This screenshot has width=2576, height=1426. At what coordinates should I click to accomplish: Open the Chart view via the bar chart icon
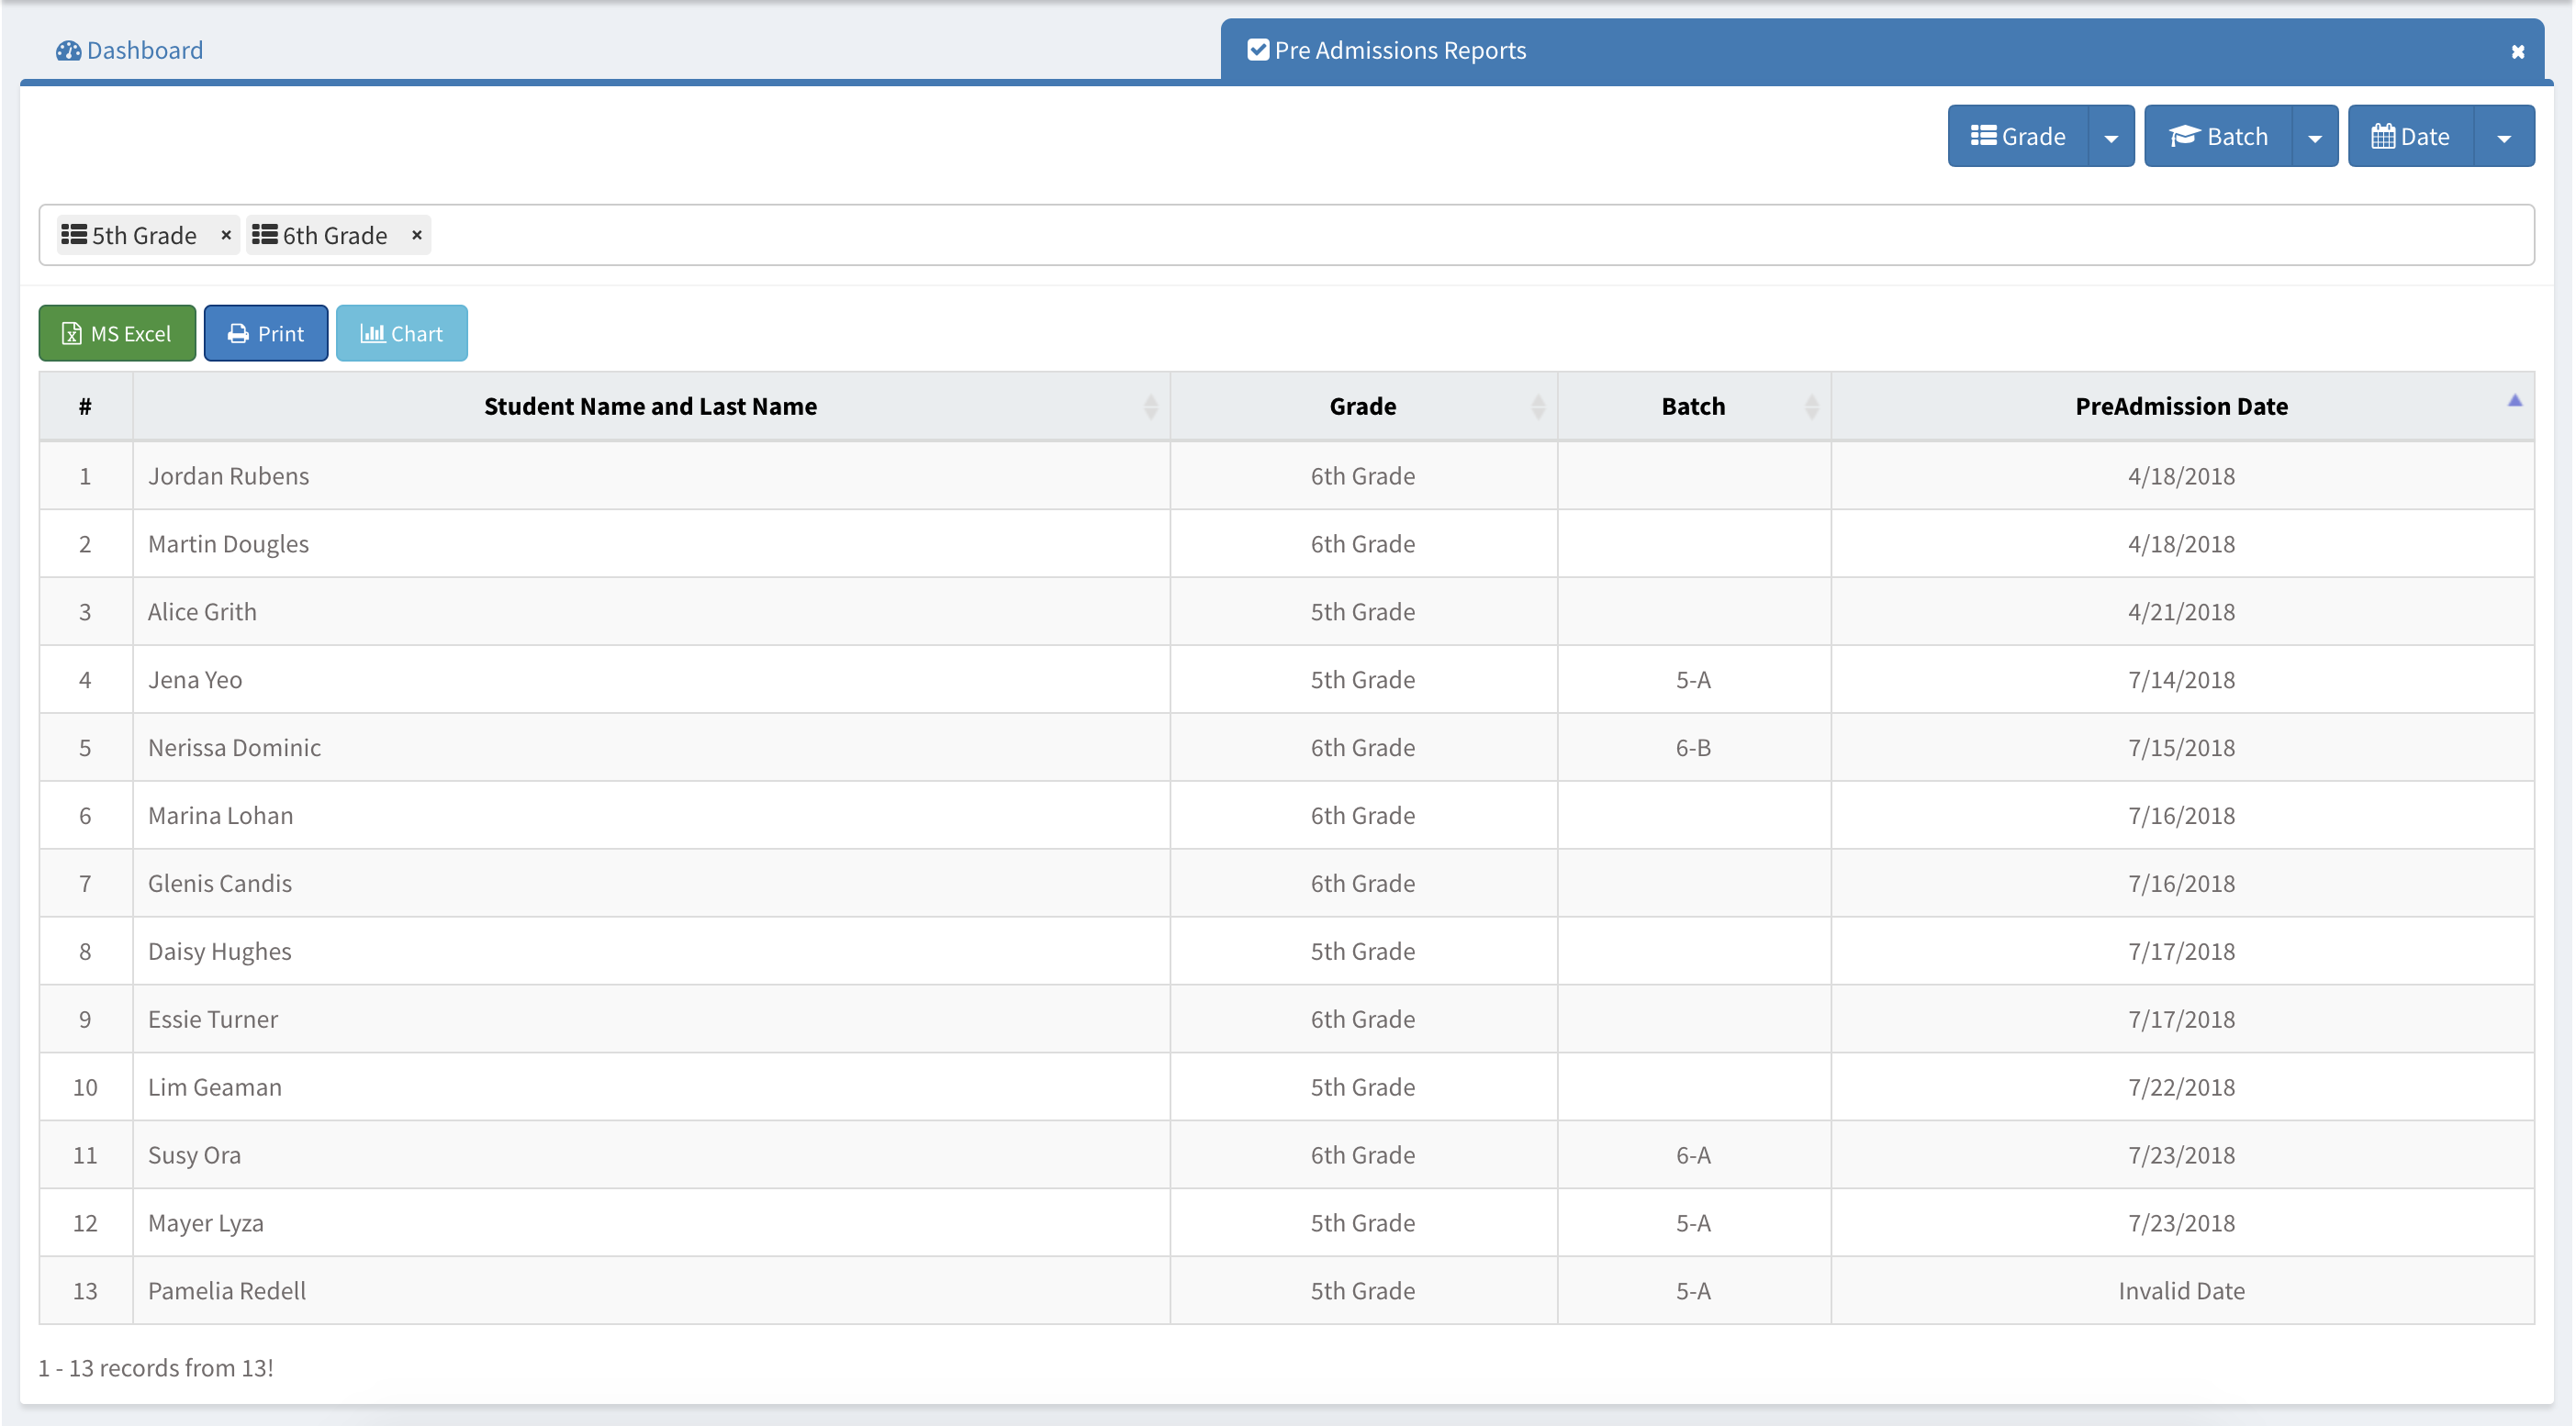372,333
